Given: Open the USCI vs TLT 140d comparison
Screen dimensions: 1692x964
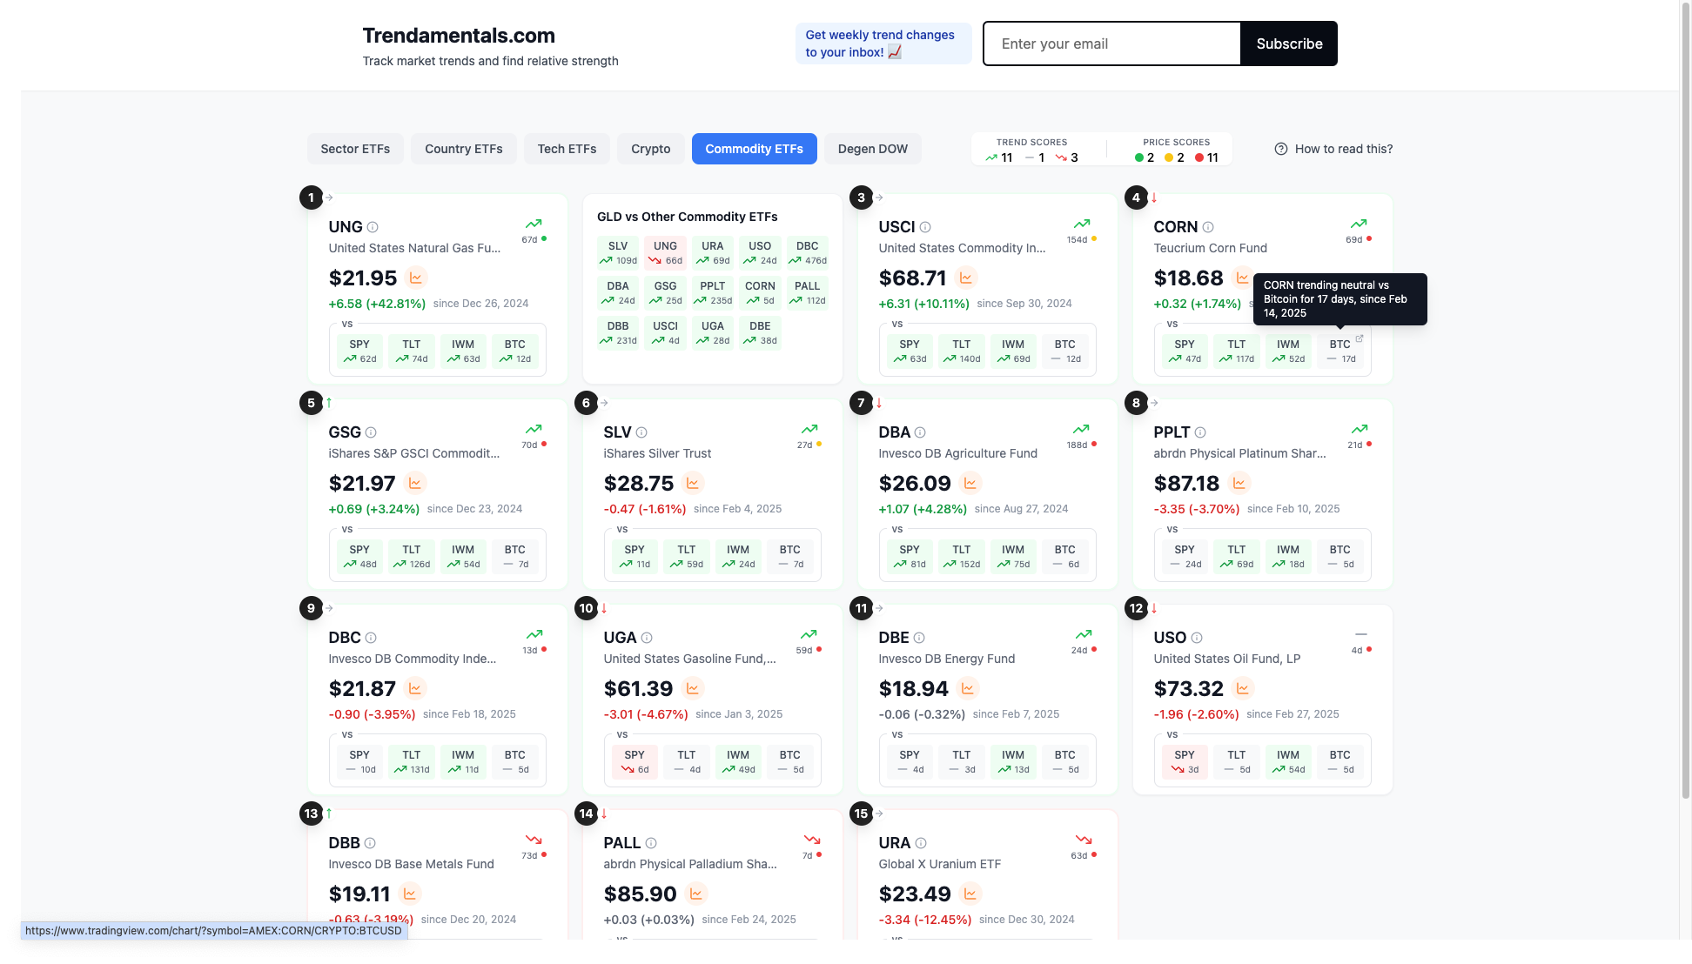Looking at the screenshot, I should [961, 351].
